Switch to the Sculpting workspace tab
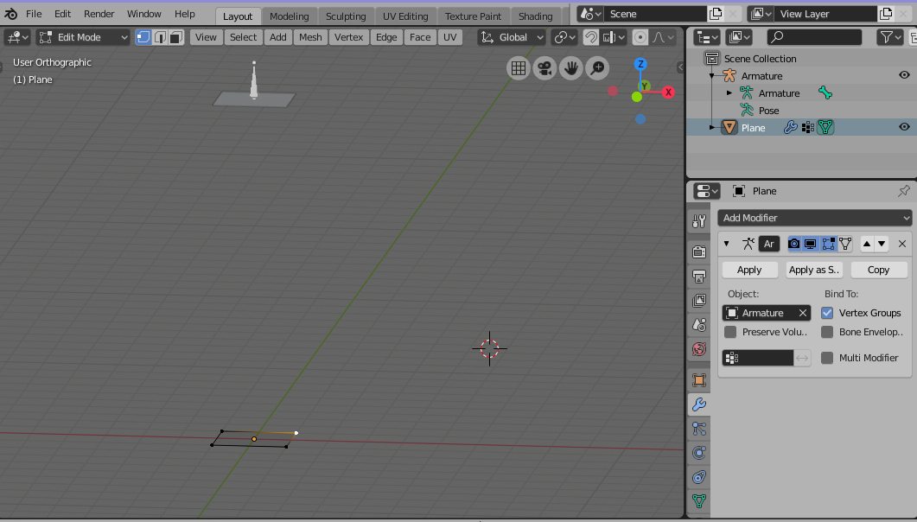Viewport: 917px width, 522px height. pos(346,16)
